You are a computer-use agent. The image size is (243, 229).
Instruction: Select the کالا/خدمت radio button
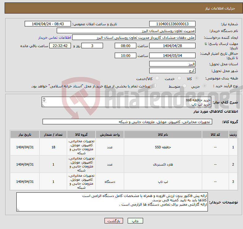tap(157, 78)
